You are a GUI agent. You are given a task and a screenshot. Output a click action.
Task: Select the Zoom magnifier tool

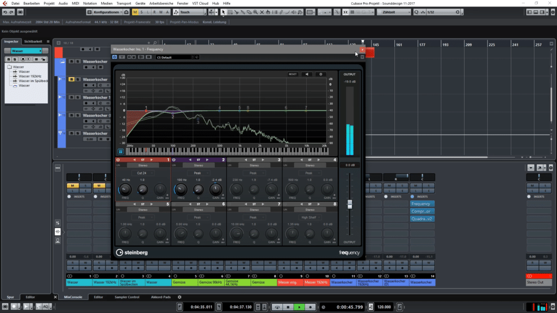pos(256,12)
